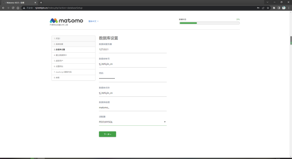The width and height of the screenshot is (292, 159).
Task: Bookmark this page with the star icon
Action: point(268,8)
